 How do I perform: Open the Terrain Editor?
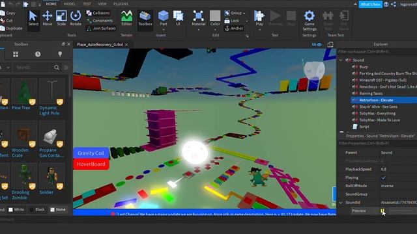(x=126, y=19)
